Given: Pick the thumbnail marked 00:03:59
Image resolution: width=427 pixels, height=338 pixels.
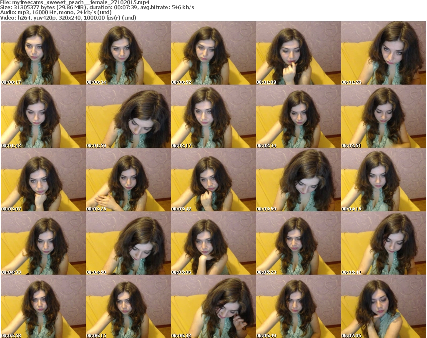Looking at the screenshot, I should click(299, 180).
